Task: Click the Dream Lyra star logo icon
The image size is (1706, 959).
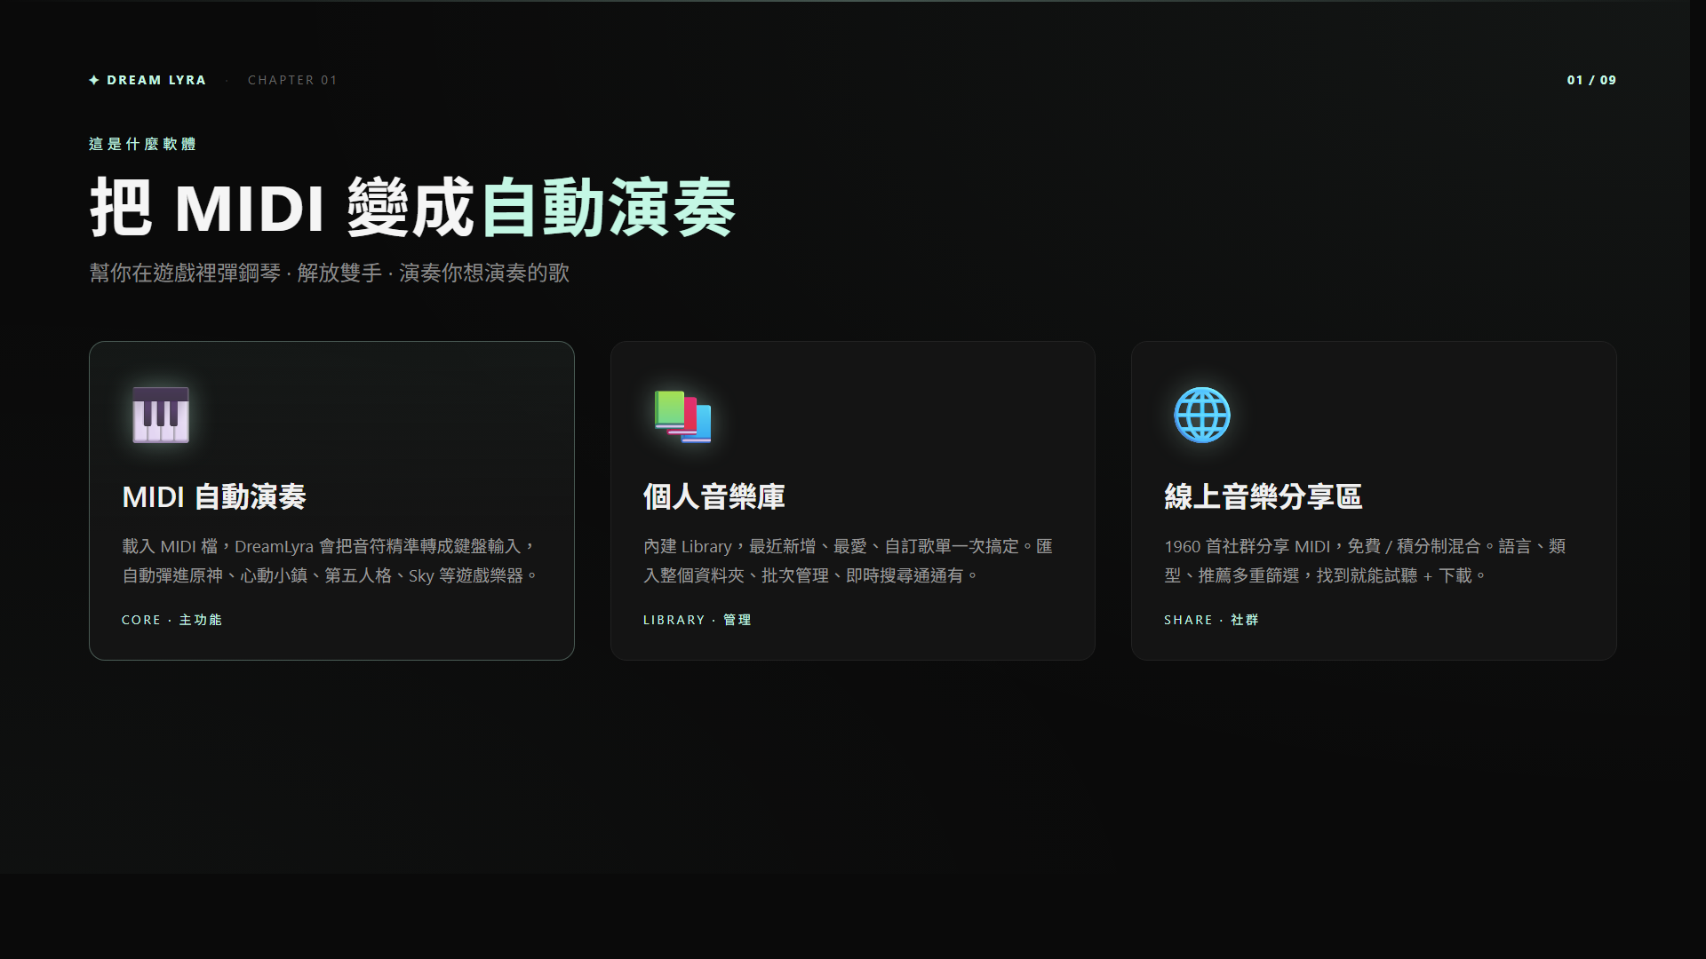Action: point(94,80)
